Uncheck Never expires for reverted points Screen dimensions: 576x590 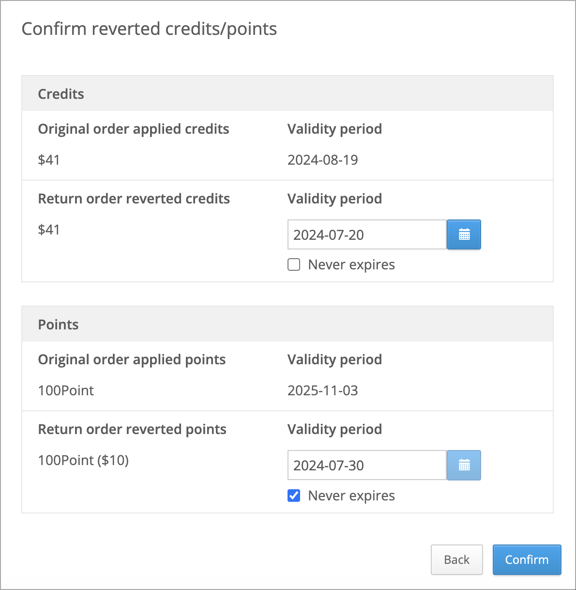(294, 496)
